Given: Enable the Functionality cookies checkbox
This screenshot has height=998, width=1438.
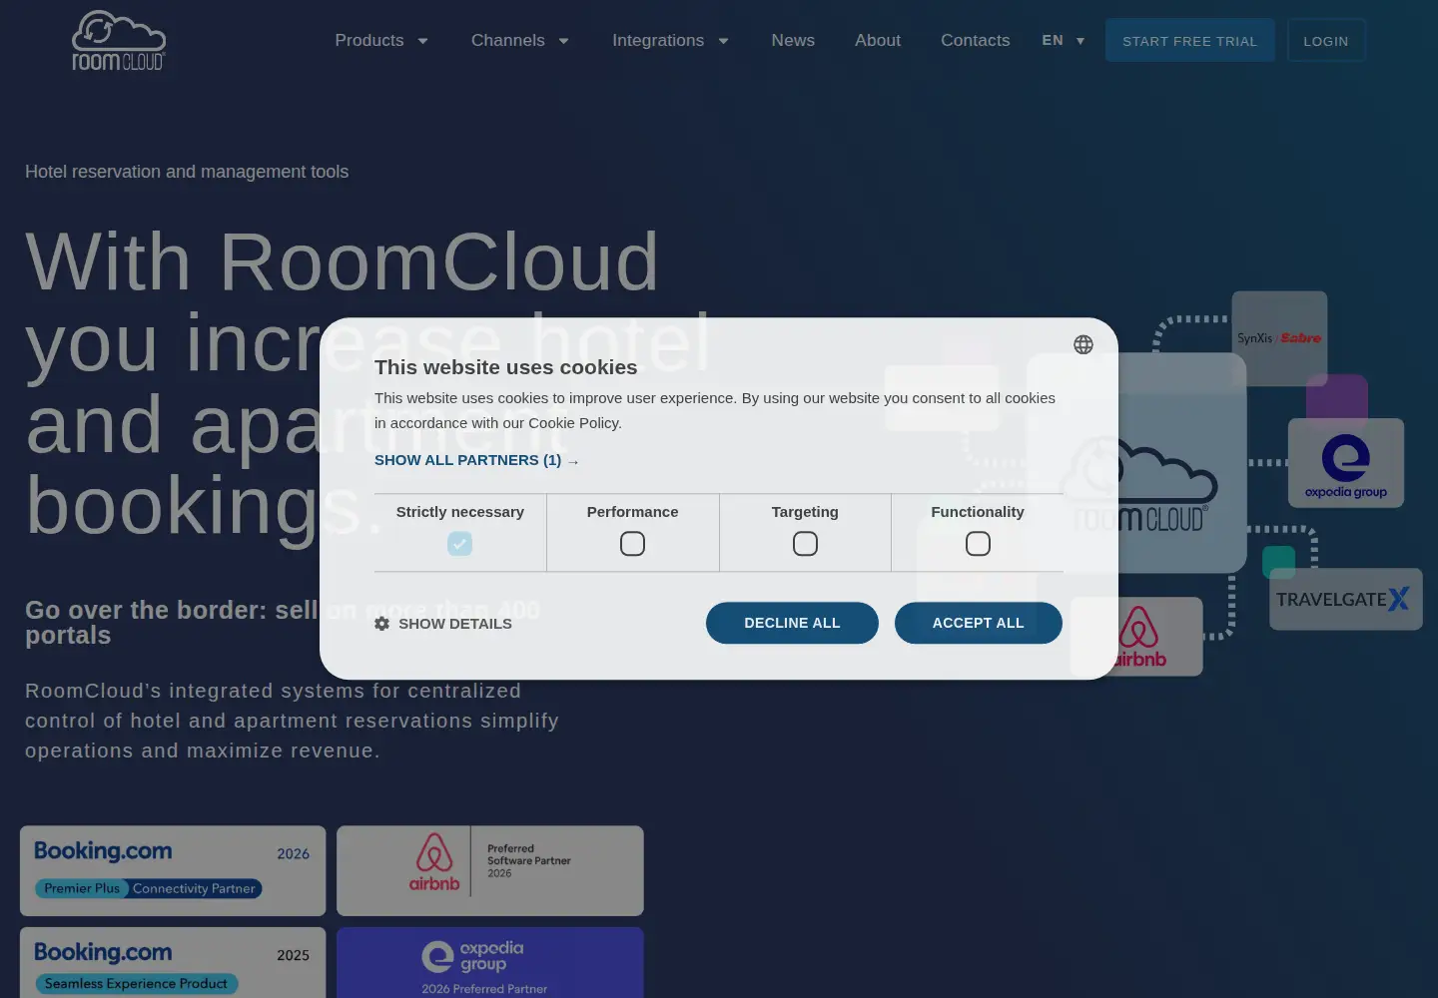Looking at the screenshot, I should click(x=978, y=544).
